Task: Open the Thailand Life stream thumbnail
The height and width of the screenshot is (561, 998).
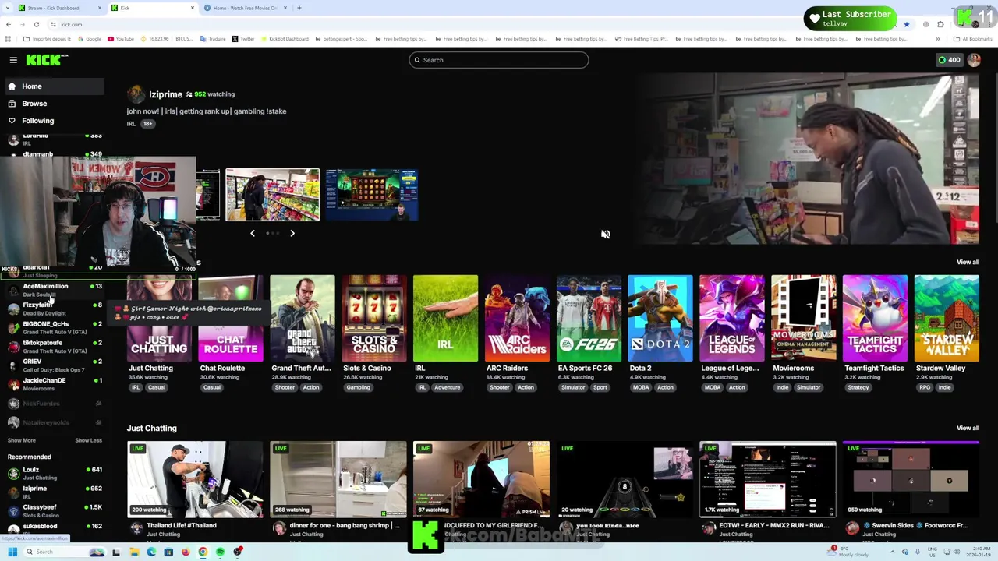Action: [x=195, y=479]
